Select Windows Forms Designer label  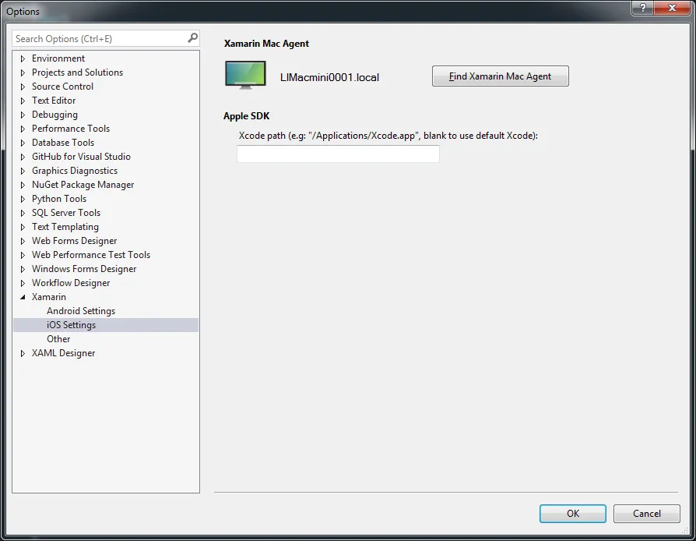(84, 269)
